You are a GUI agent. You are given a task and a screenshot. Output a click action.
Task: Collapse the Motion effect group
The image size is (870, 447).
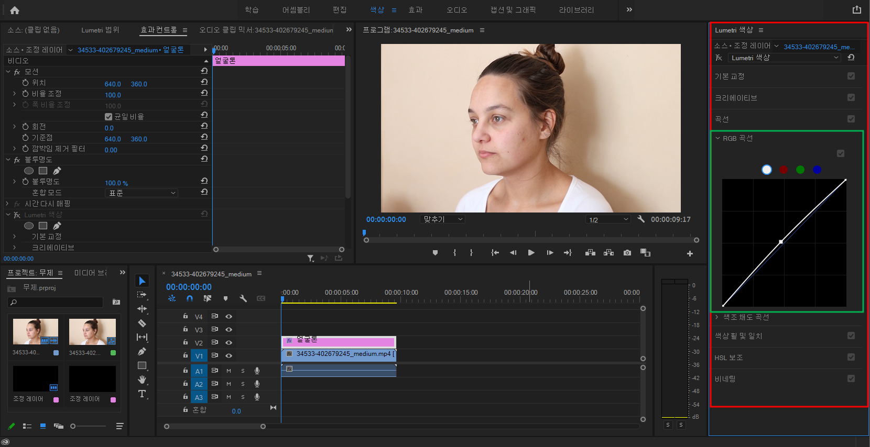coord(8,72)
